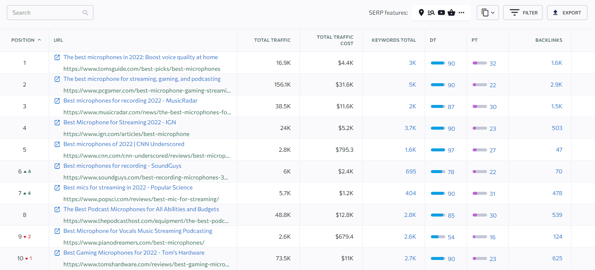
Task: Open 'Best Gaming Microphones for 2022' link
Action: pyautogui.click(x=134, y=253)
